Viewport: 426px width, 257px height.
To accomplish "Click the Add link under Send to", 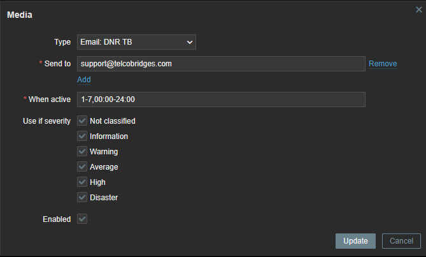I will 84,80.
